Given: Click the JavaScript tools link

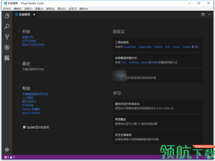Looking at the screenshot, I should [130, 47].
